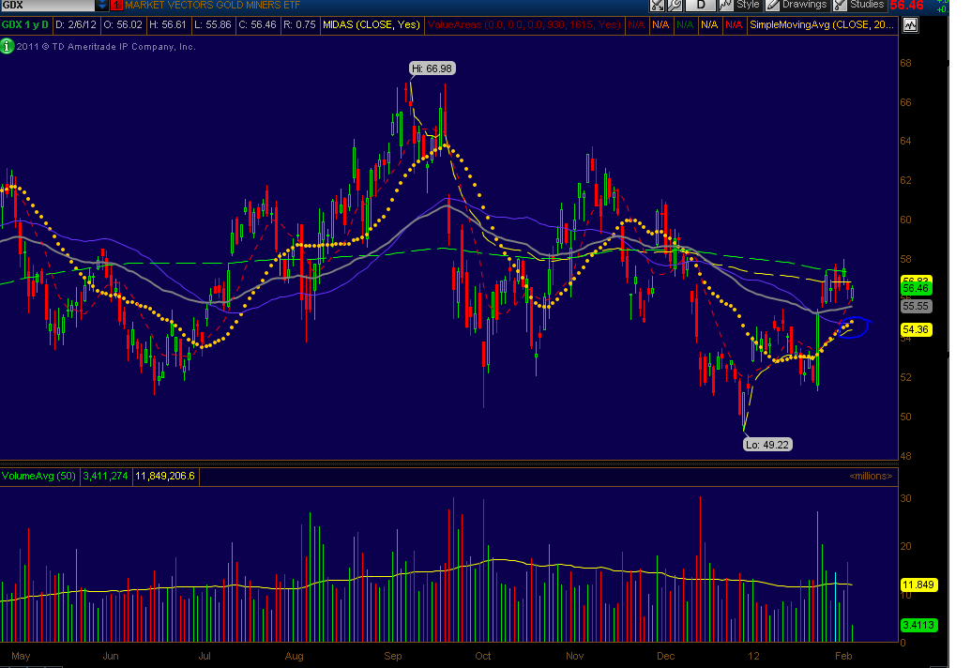
Task: Click the VolumeAvg (50) study label
Action: click(x=39, y=476)
